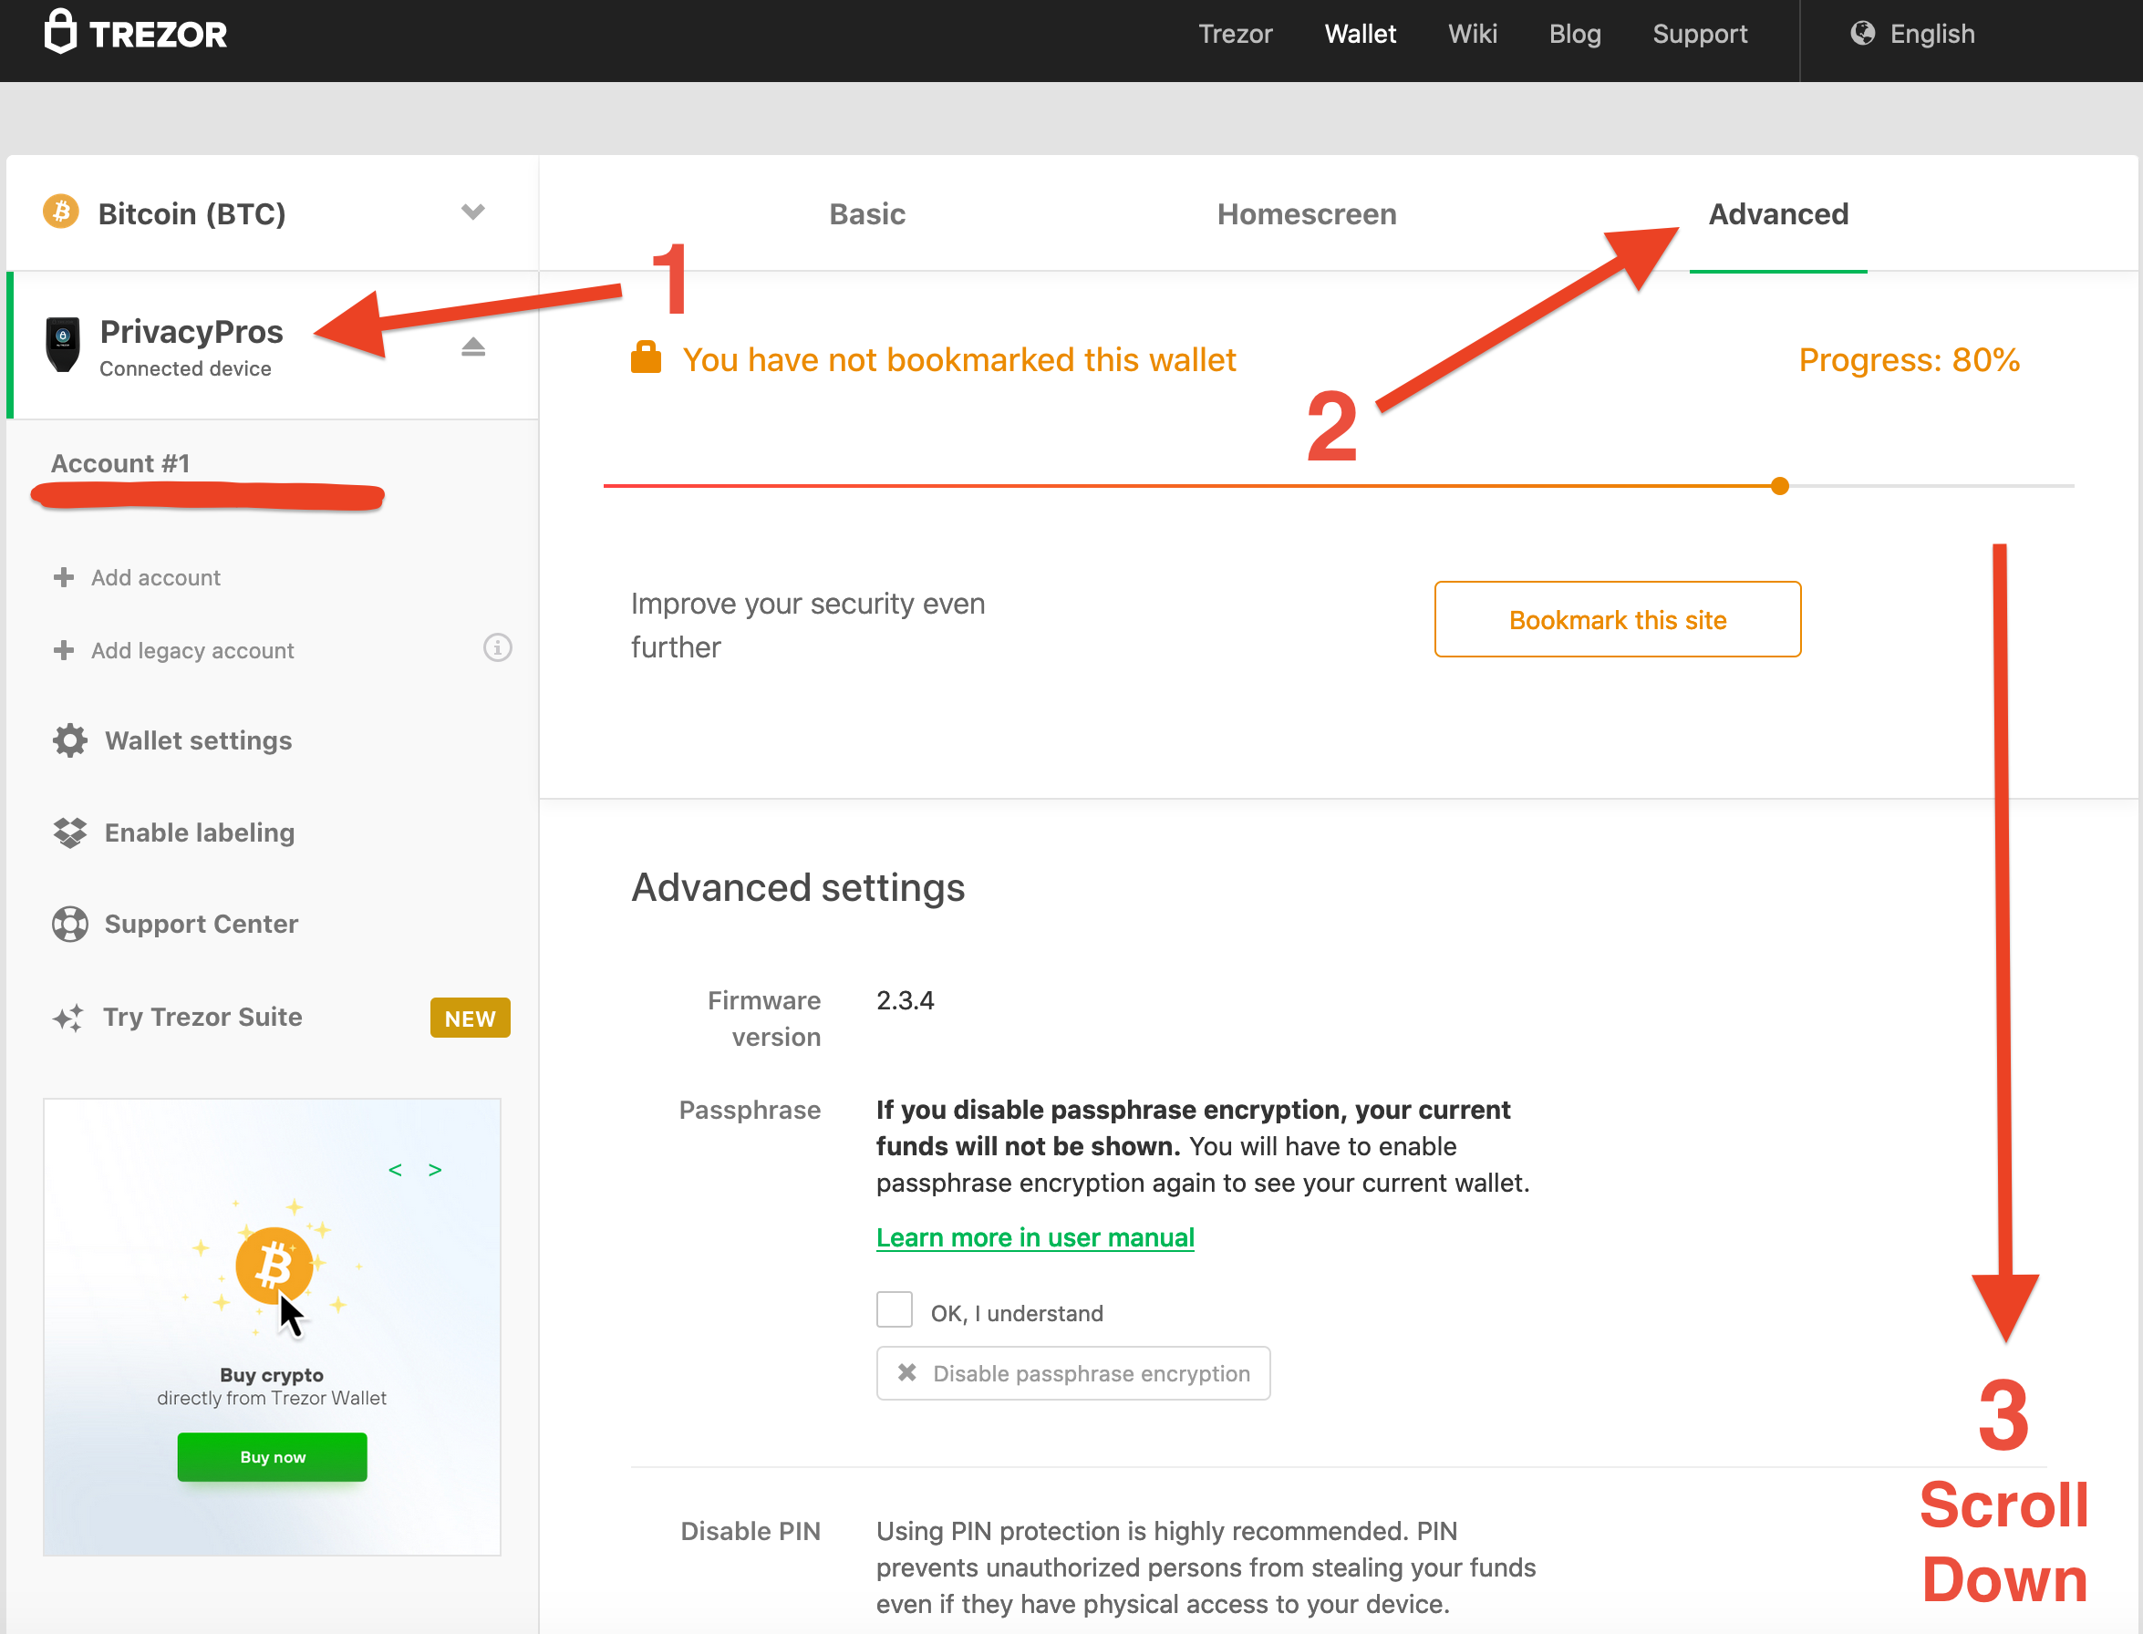Viewport: 2143px width, 1634px height.
Task: Click the Firmware version label
Action: (763, 1019)
